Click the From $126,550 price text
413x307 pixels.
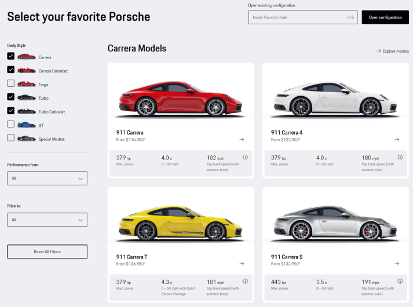(130, 264)
